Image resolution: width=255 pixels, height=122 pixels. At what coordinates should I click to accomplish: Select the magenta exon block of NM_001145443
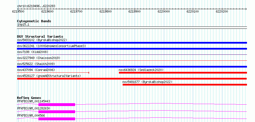tap(57, 105)
